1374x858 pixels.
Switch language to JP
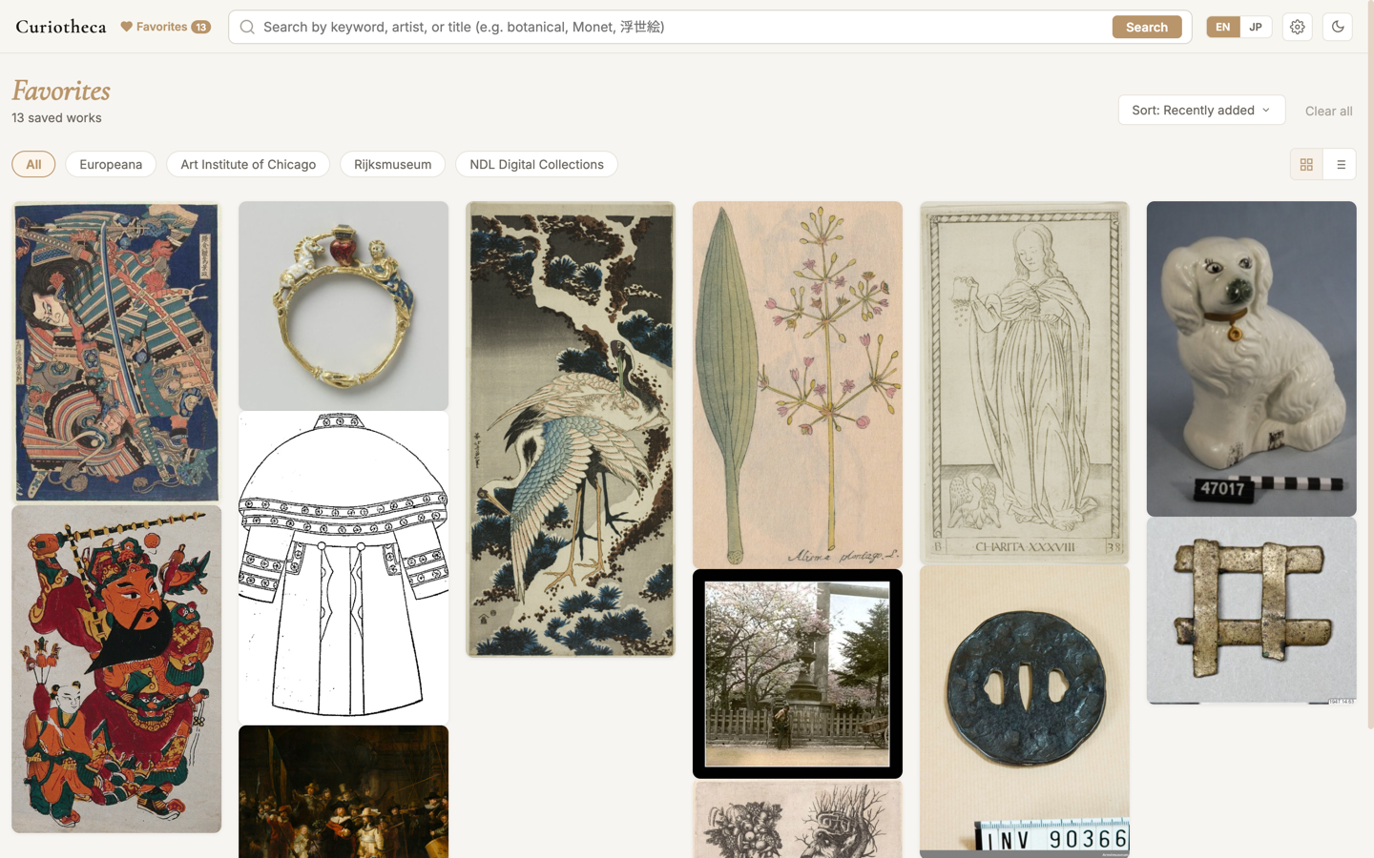(1256, 27)
